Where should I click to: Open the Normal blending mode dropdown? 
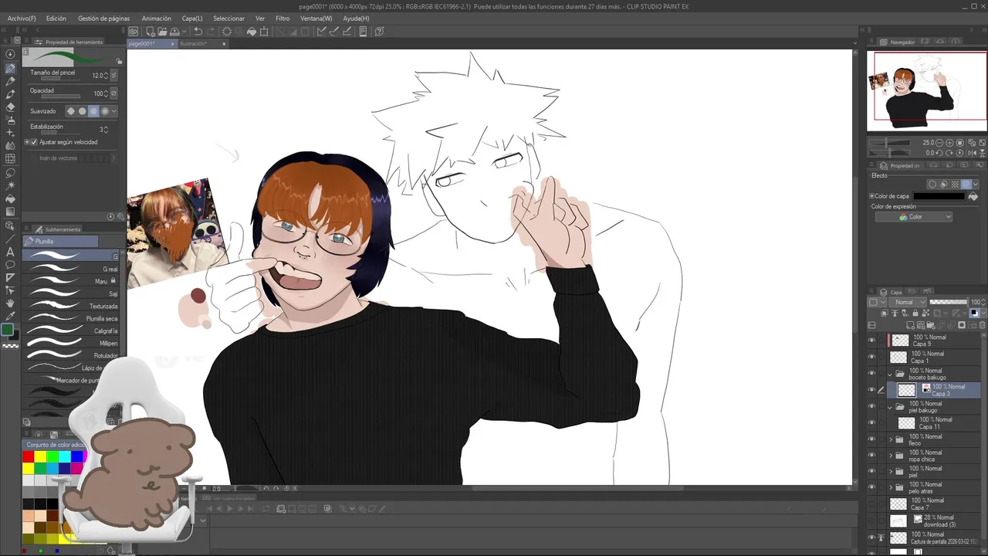[x=908, y=302]
